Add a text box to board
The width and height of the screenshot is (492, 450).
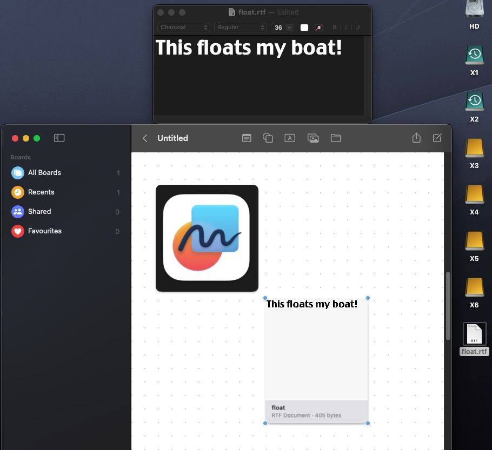(x=290, y=138)
